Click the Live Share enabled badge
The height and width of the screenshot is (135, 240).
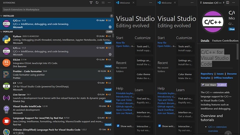click(214, 85)
